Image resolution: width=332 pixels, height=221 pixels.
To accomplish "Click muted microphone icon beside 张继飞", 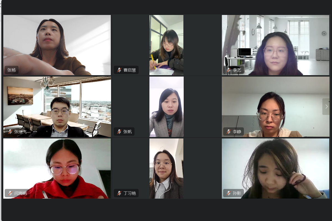I will click(x=10, y=132).
